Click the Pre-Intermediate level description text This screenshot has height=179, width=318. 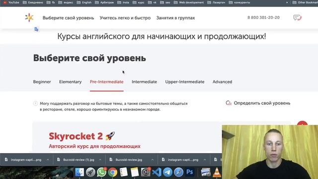click(x=114, y=106)
